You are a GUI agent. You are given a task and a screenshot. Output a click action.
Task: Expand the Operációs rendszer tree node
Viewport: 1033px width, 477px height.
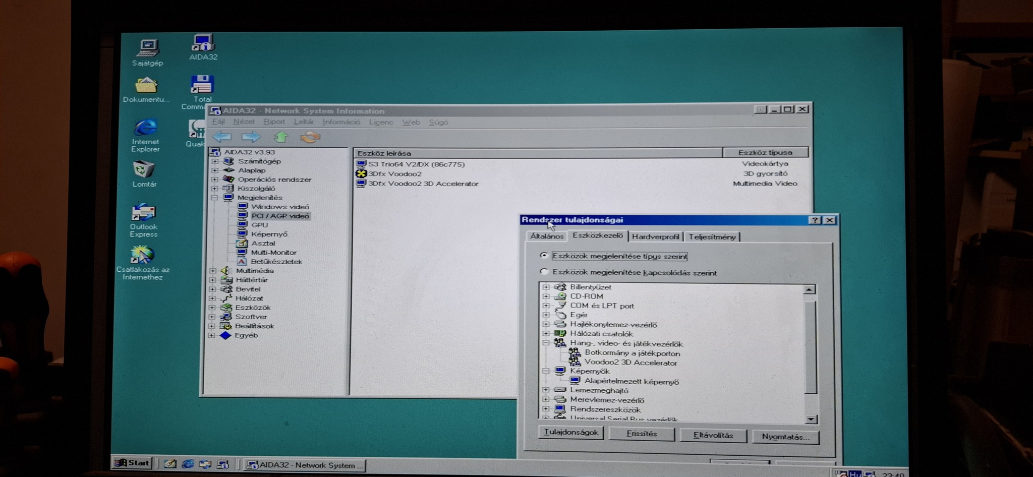[x=215, y=180]
